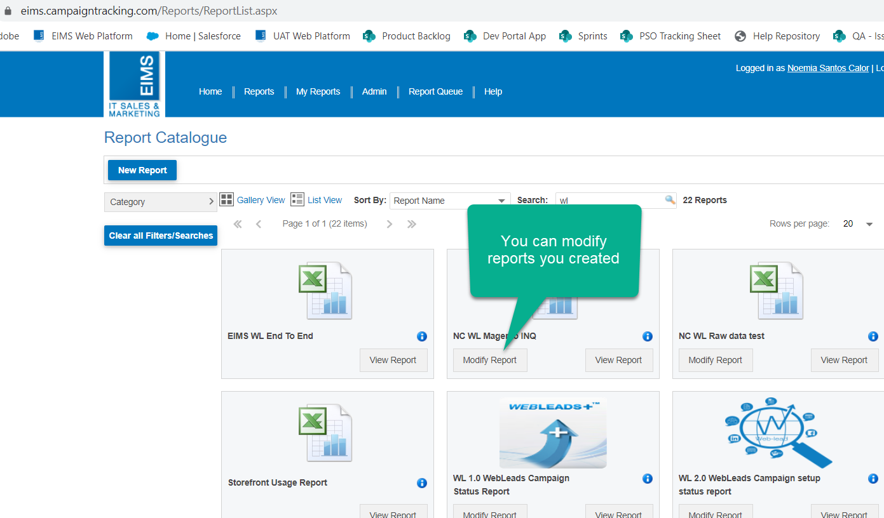Open the Home menu
The width and height of the screenshot is (884, 518).
click(x=210, y=91)
